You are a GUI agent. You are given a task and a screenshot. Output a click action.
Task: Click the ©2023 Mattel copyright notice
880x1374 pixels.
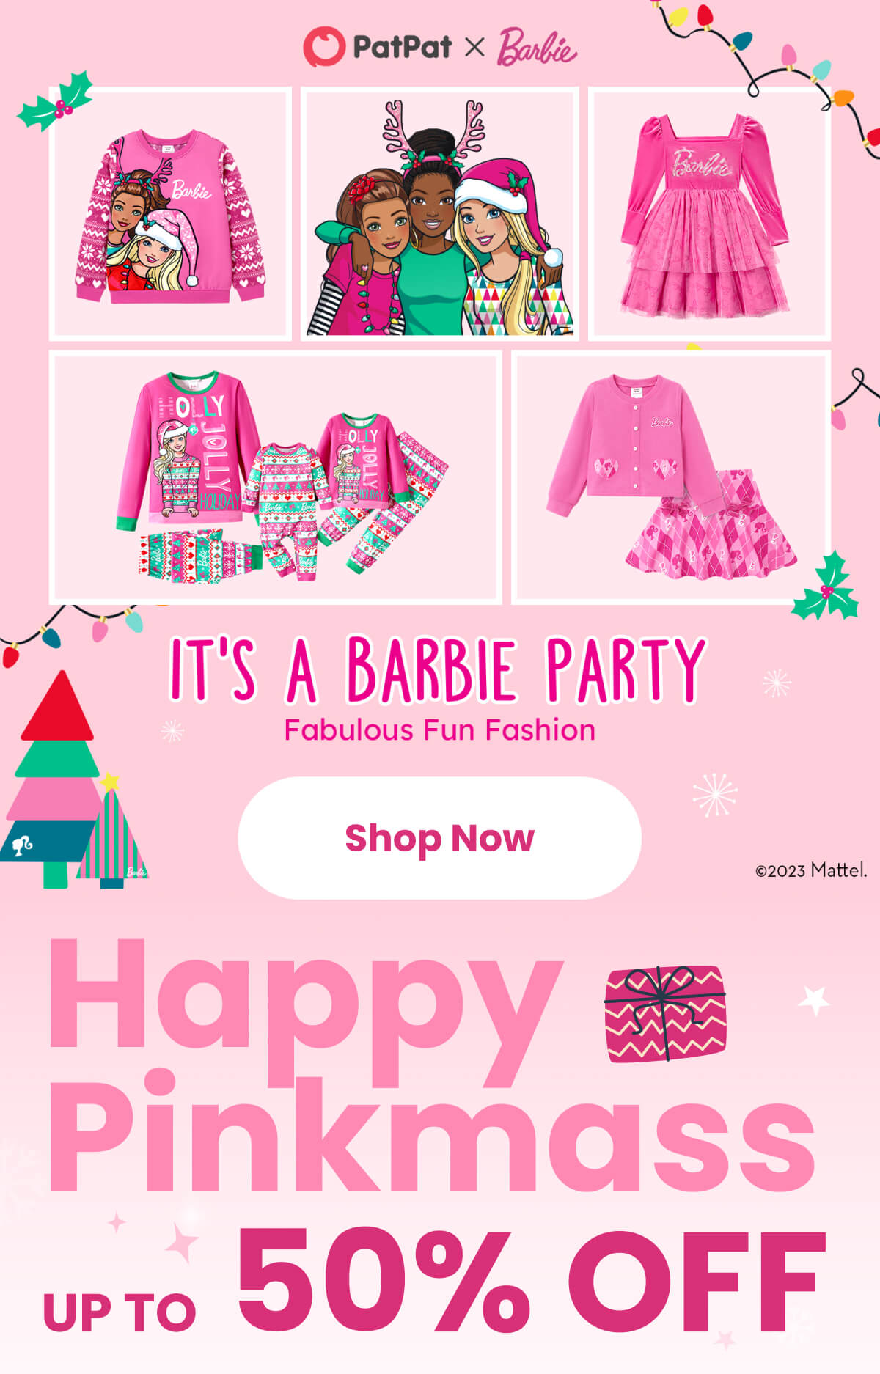[x=811, y=870]
